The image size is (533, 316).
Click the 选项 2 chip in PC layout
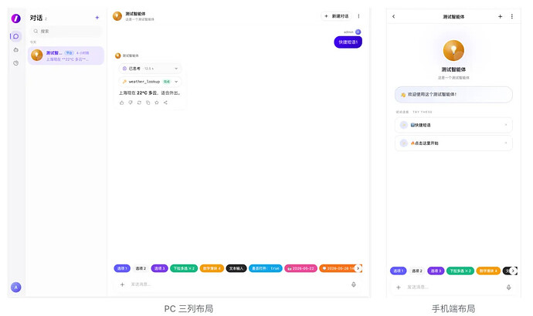[141, 268]
